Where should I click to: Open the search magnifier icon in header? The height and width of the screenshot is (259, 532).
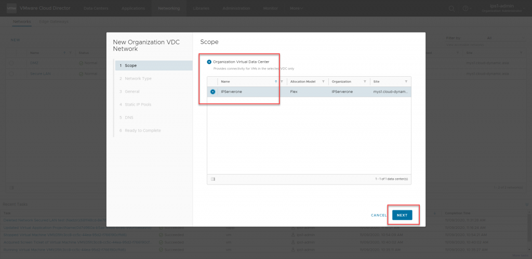(x=451, y=8)
